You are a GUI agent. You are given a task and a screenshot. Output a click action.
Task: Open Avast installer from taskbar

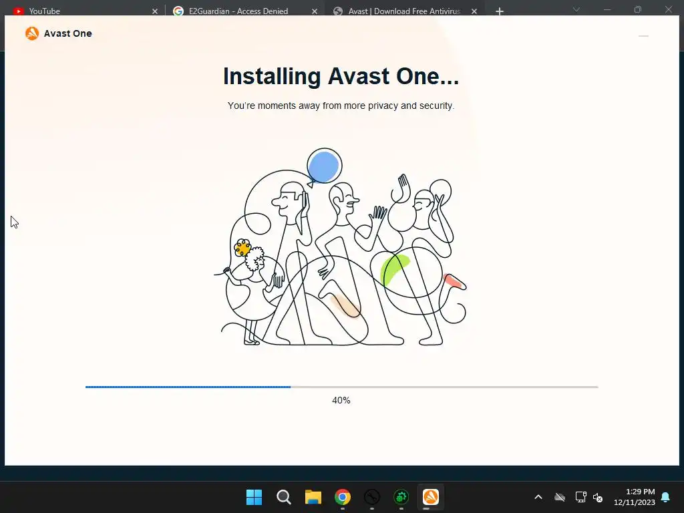coord(431,497)
